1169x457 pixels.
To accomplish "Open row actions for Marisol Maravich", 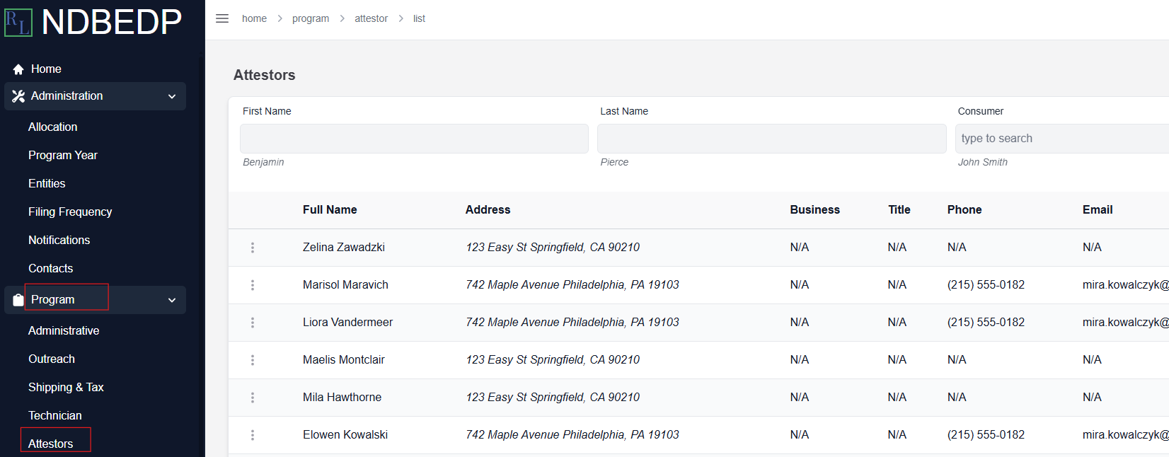I will point(253,285).
